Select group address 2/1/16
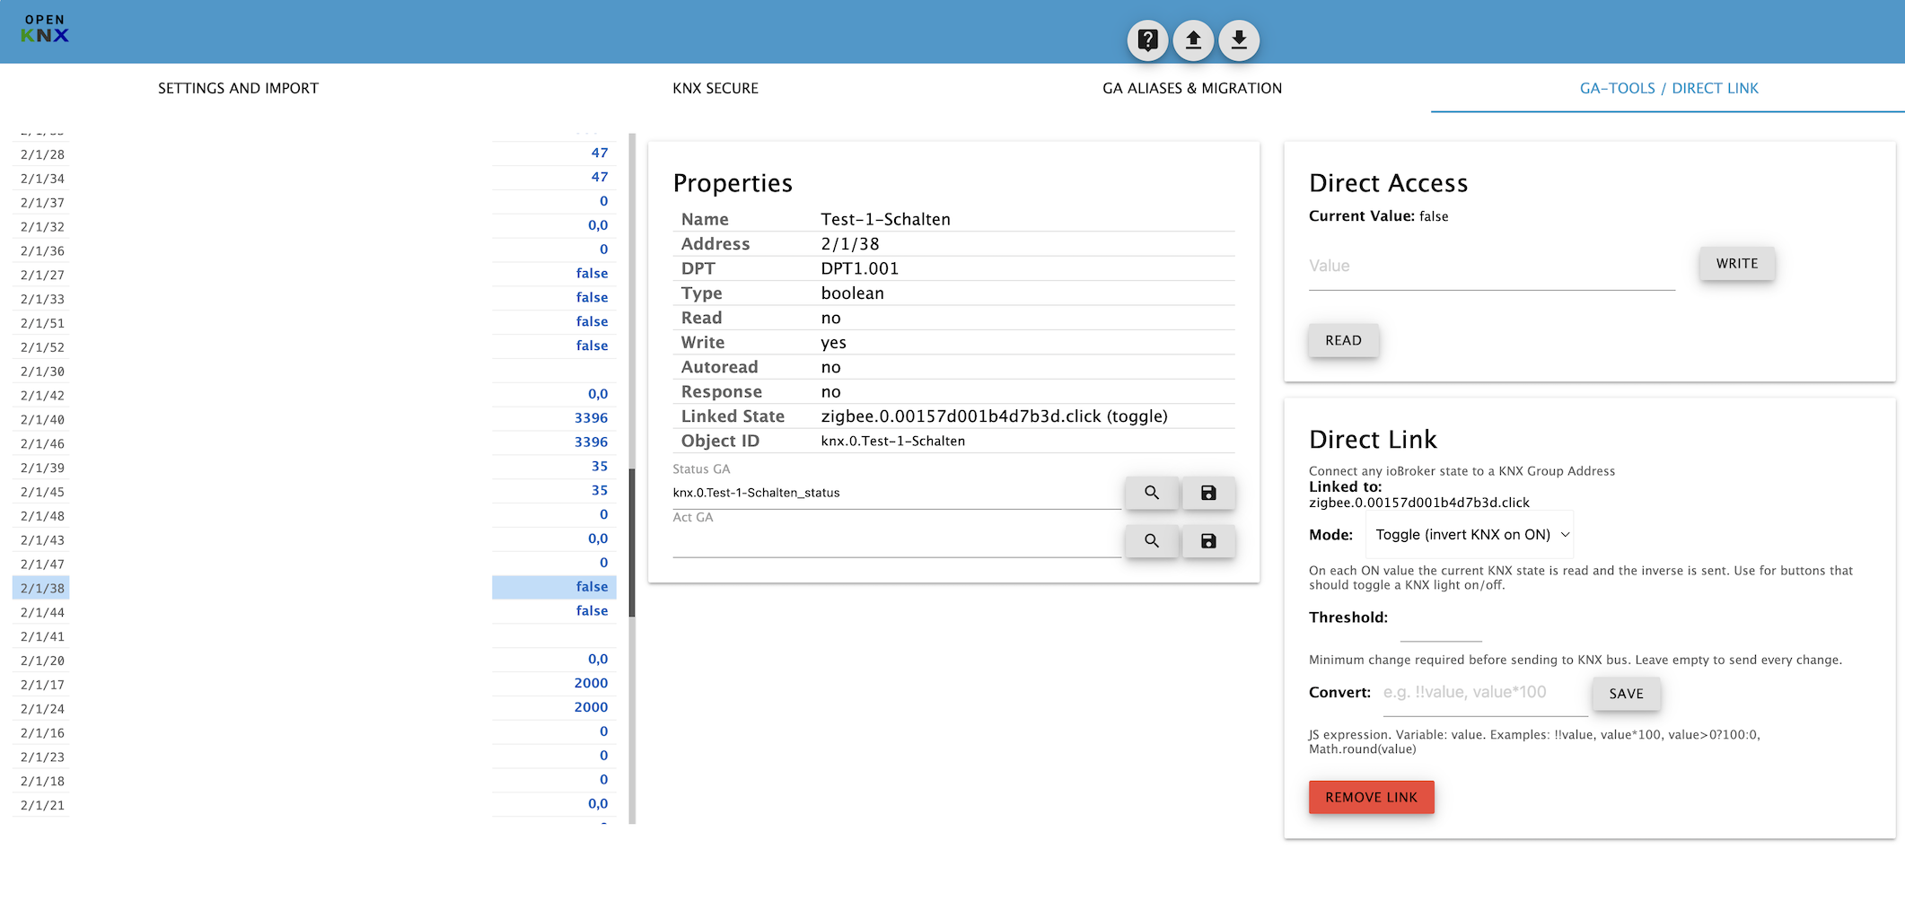The image size is (1905, 919). [42, 733]
